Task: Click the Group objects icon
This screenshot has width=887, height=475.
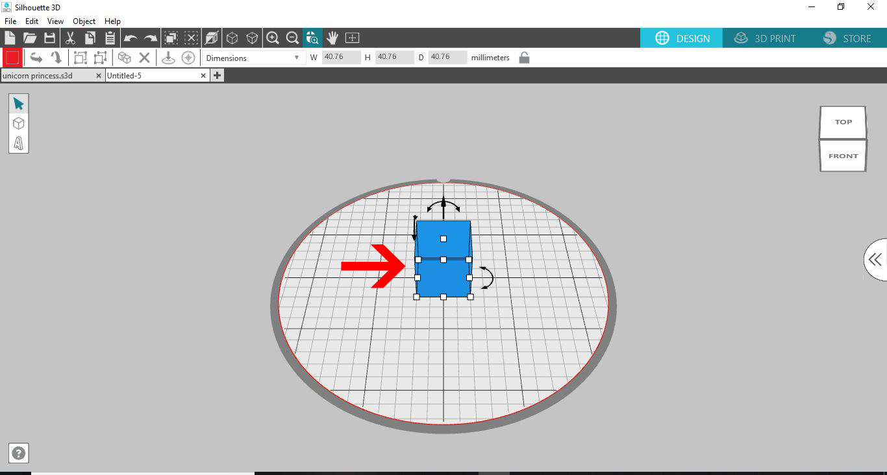Action: point(80,58)
